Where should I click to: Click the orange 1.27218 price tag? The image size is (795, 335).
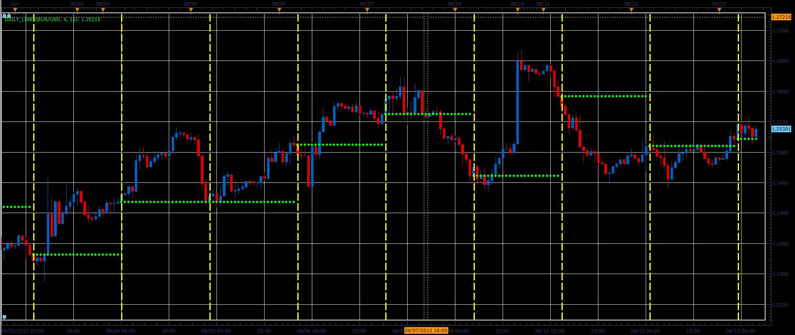(781, 17)
